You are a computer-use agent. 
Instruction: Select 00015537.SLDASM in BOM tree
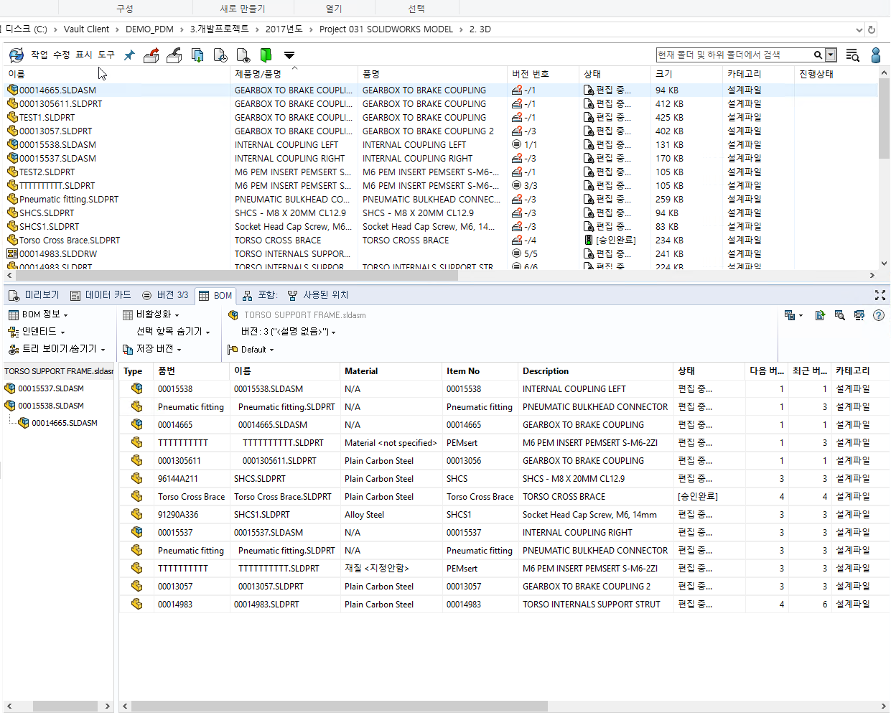(x=51, y=388)
